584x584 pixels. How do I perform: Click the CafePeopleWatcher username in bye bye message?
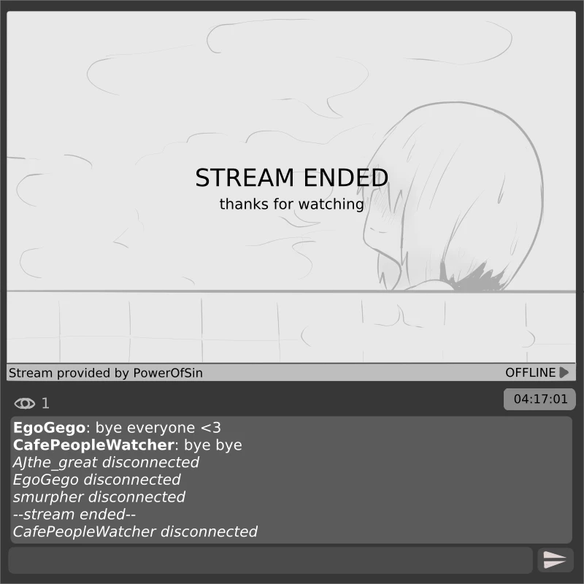click(93, 445)
